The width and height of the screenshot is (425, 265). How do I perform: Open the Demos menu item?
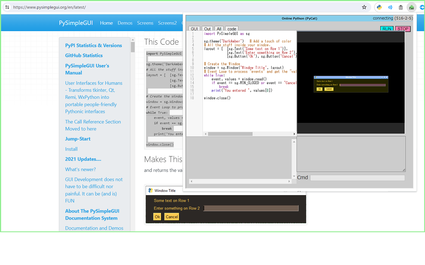pyautogui.click(x=125, y=23)
